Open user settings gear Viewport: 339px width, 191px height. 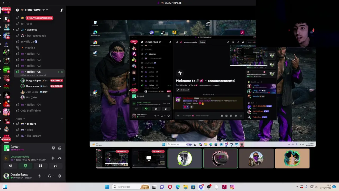click(x=60, y=176)
